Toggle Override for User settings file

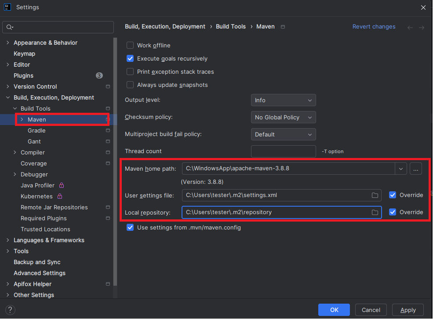393,195
